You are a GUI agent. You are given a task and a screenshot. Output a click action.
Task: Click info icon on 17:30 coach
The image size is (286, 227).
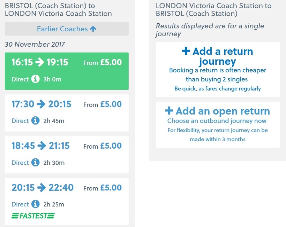pyautogui.click(x=35, y=121)
